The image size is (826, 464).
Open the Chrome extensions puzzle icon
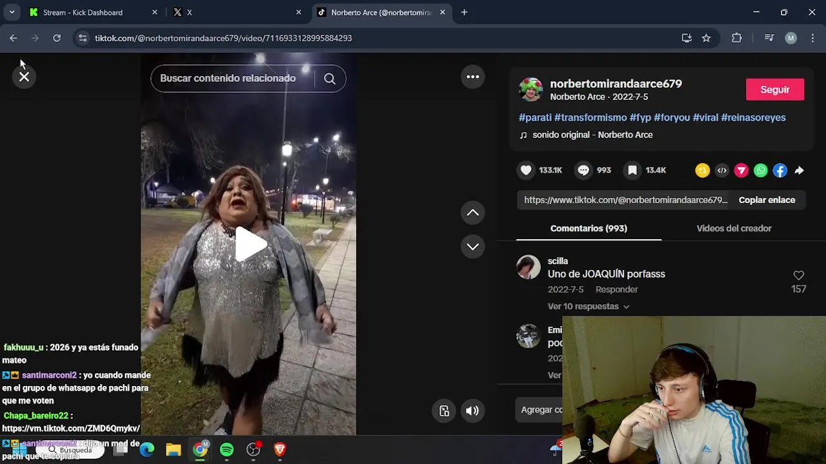pos(737,38)
